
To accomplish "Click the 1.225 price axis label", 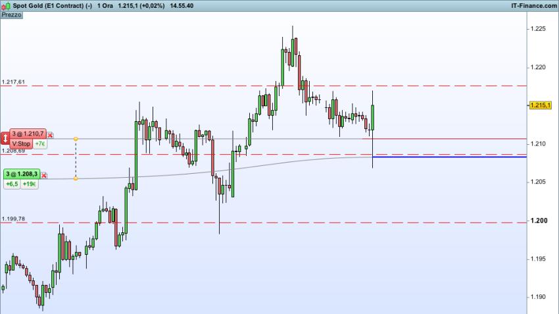I will (538, 29).
